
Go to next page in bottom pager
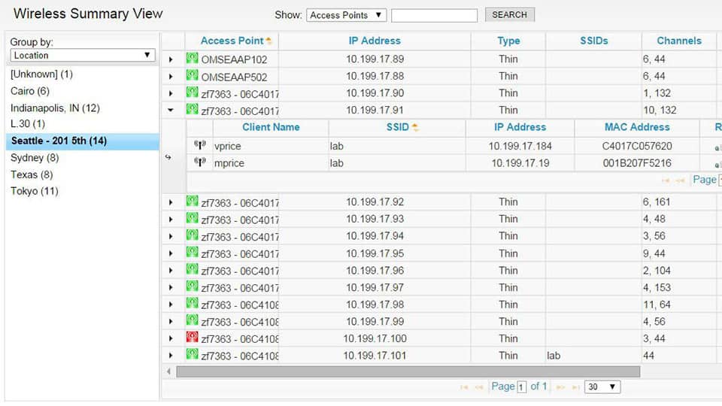pyautogui.click(x=560, y=388)
